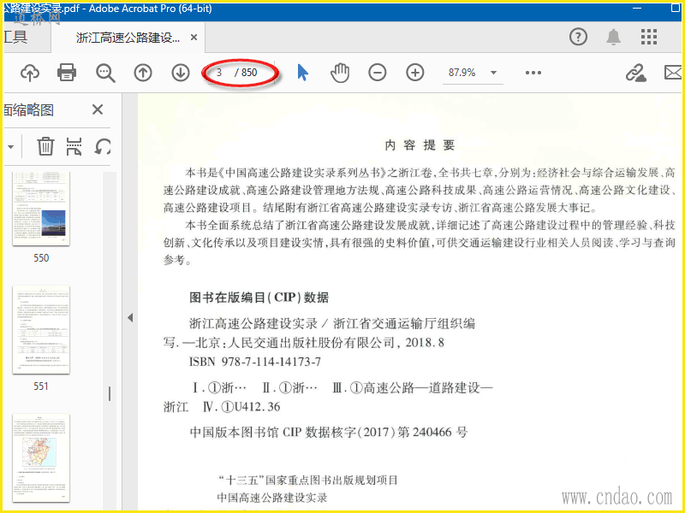Switch to the 工具 tab
This screenshot has height=513, width=685.
[x=16, y=37]
